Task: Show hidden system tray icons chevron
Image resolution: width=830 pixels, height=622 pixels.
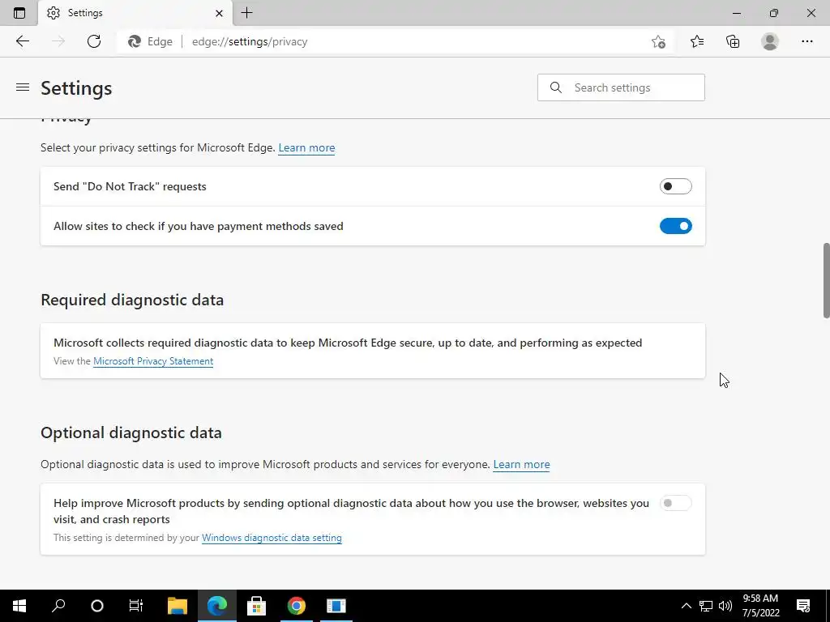Action: tap(686, 606)
